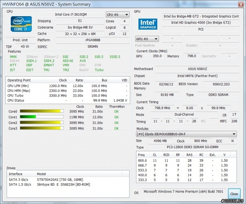This screenshot has width=246, height=204.
Task: Click the tRFC 208 field
Action: [234, 121]
